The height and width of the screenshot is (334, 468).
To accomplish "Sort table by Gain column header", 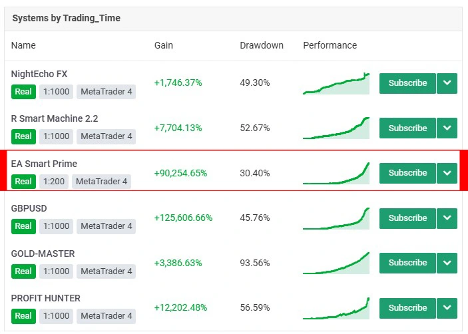I will pyautogui.click(x=164, y=45).
